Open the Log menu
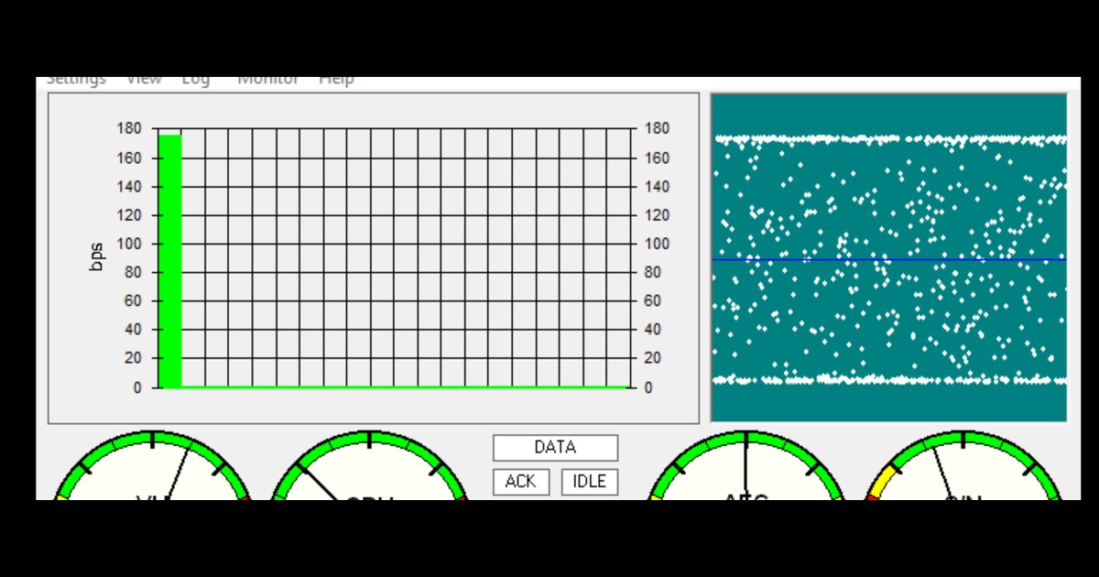The image size is (1099, 577). [x=195, y=79]
